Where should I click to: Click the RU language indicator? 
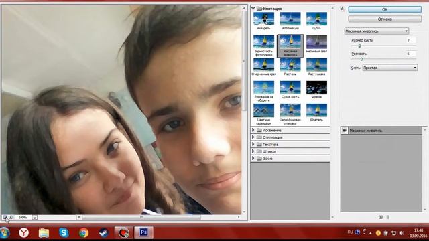pyautogui.click(x=350, y=232)
